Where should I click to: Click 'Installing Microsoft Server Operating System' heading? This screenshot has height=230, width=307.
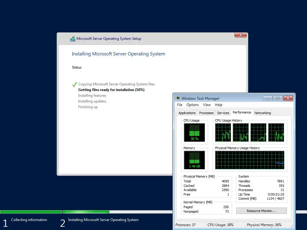[x=118, y=54]
